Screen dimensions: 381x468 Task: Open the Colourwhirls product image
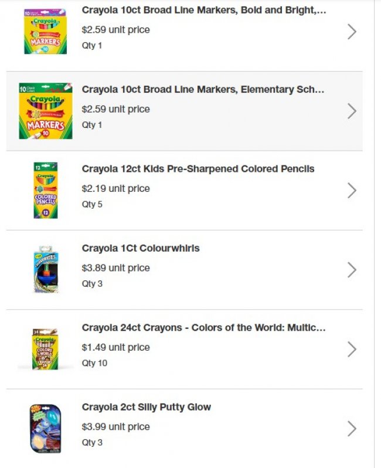coord(45,270)
